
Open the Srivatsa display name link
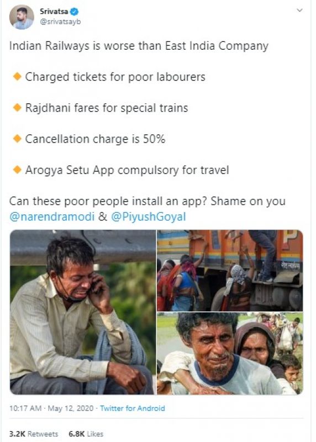tap(54, 12)
